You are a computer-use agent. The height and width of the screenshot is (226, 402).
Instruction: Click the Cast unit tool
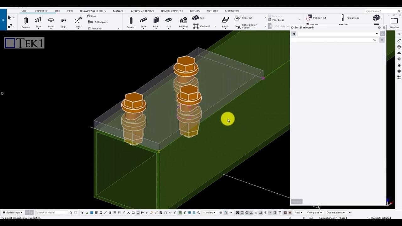coord(201,26)
